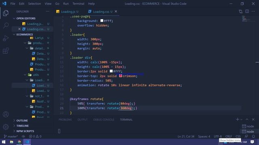
Task: Open editor more actions ellipsis
Action: coord(253,12)
